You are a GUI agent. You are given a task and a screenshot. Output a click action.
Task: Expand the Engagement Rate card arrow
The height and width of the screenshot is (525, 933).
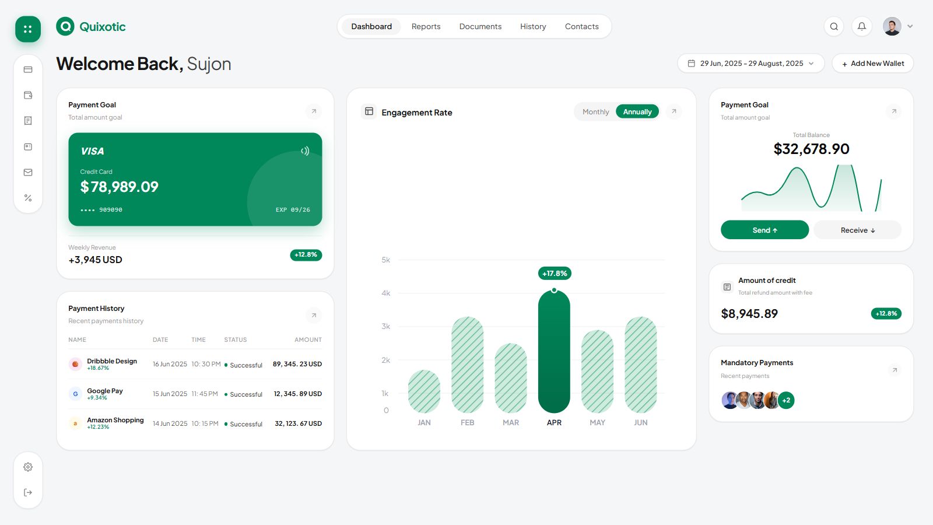point(674,111)
